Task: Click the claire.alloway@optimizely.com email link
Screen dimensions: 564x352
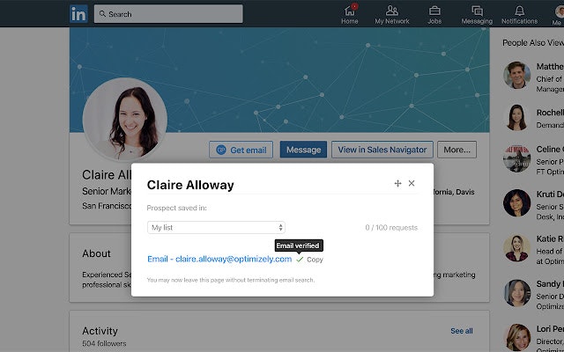Action: 219,259
